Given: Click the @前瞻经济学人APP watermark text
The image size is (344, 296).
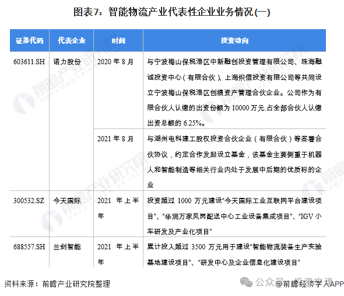Looking at the screenshot, I should (x=310, y=284).
